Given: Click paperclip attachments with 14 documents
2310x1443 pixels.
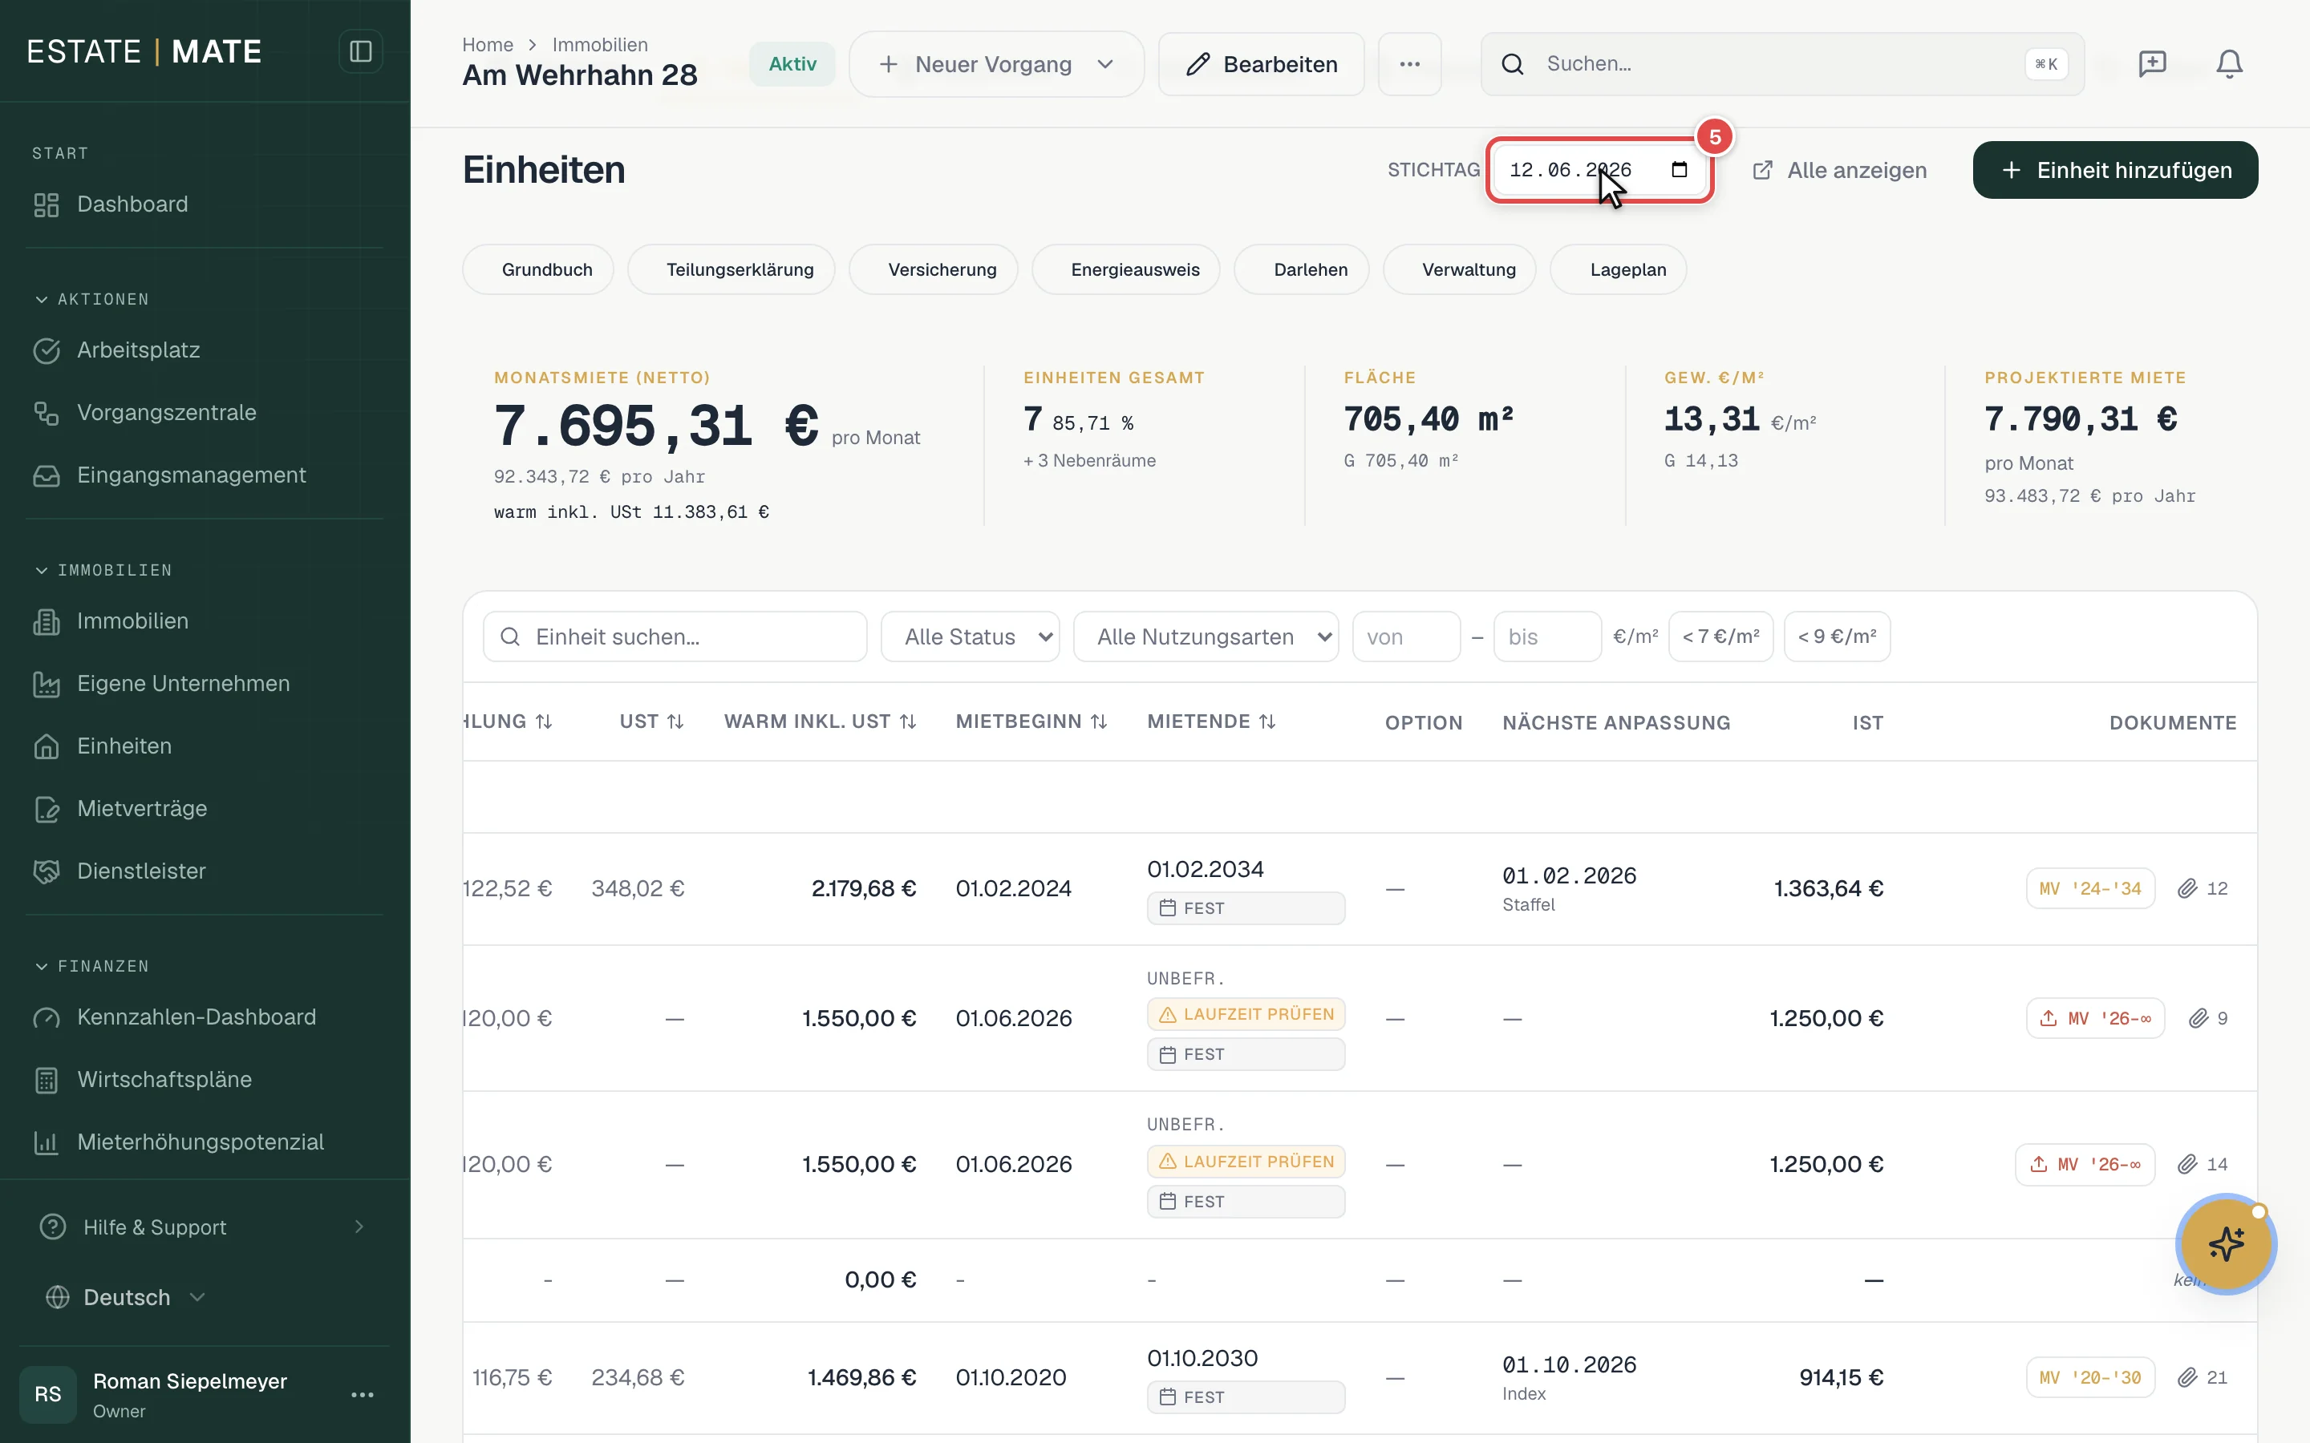Looking at the screenshot, I should (x=2203, y=1164).
